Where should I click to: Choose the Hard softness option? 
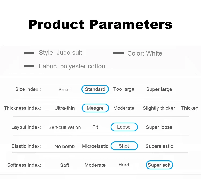click(x=124, y=165)
